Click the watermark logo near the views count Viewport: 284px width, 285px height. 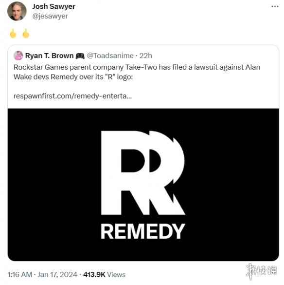[x=261, y=271]
